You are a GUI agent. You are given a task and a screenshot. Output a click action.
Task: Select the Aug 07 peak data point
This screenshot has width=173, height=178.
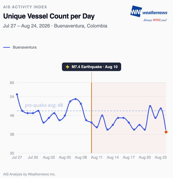[x=75, y=99]
